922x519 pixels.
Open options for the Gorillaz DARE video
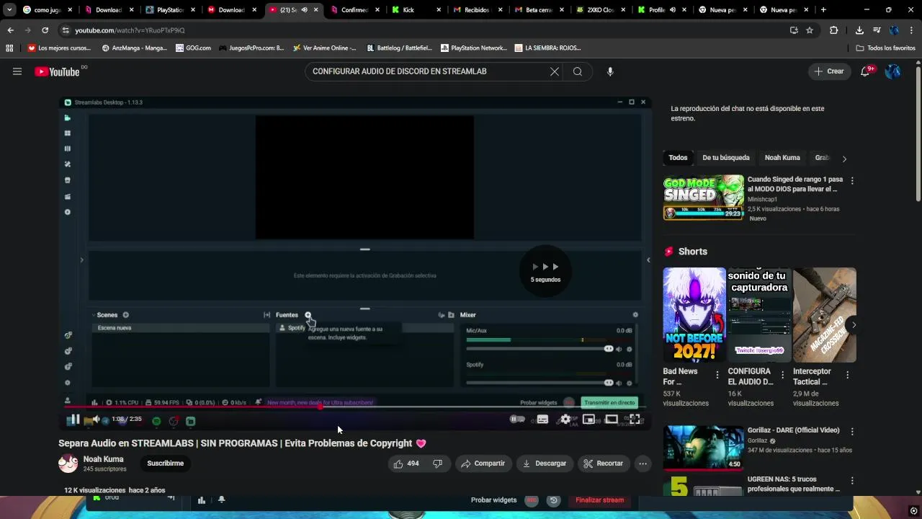(852, 432)
